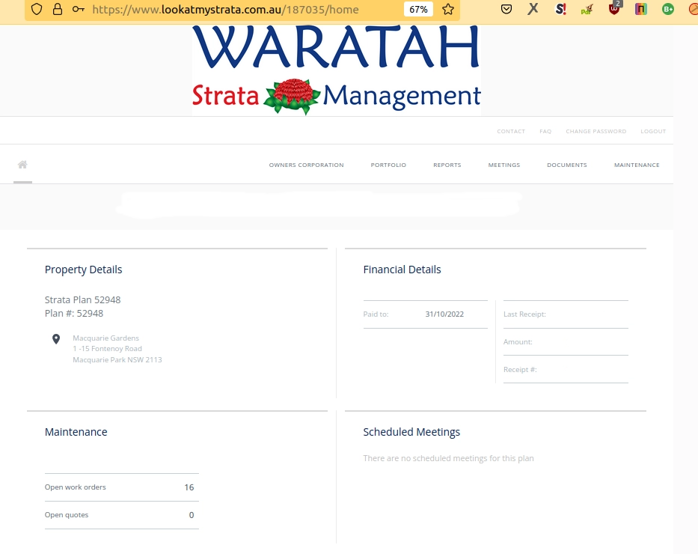698x554 pixels.
Task: Click the map pin location icon
Action: pos(56,339)
